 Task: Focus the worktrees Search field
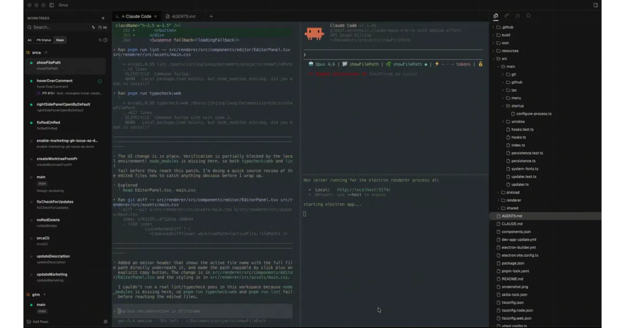[x=58, y=27]
